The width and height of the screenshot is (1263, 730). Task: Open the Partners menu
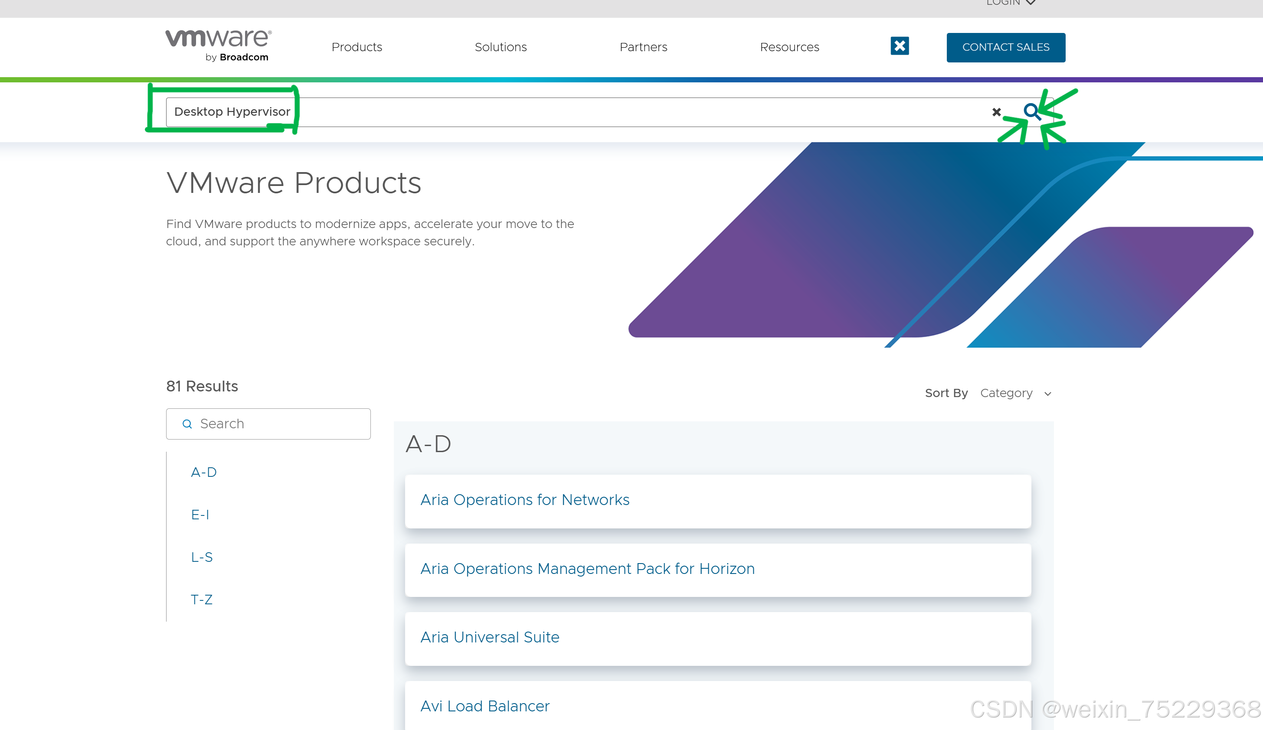click(643, 47)
